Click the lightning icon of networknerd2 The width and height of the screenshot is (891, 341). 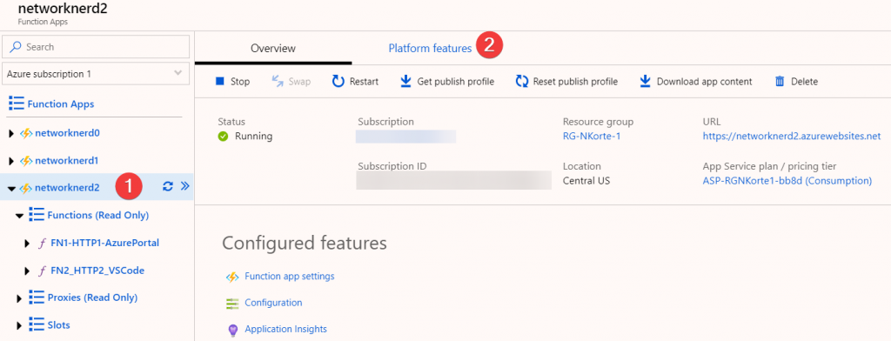(x=26, y=188)
